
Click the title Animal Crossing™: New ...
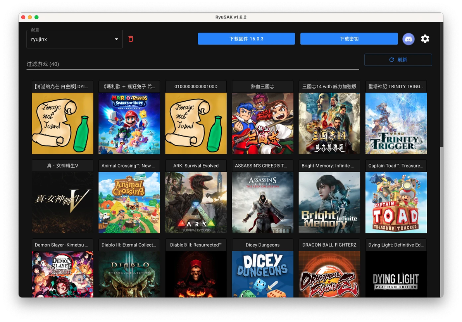pyautogui.click(x=128, y=166)
